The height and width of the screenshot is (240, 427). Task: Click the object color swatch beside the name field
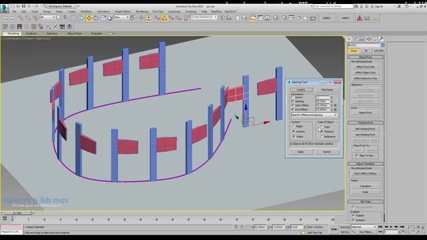click(x=382, y=45)
